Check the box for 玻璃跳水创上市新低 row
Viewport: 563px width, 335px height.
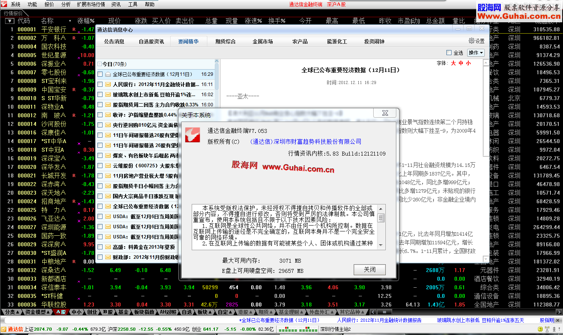(x=100, y=95)
